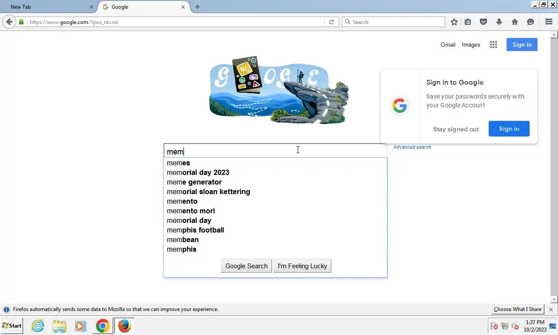Click the Google Search button
The image size is (558, 335).
(246, 266)
